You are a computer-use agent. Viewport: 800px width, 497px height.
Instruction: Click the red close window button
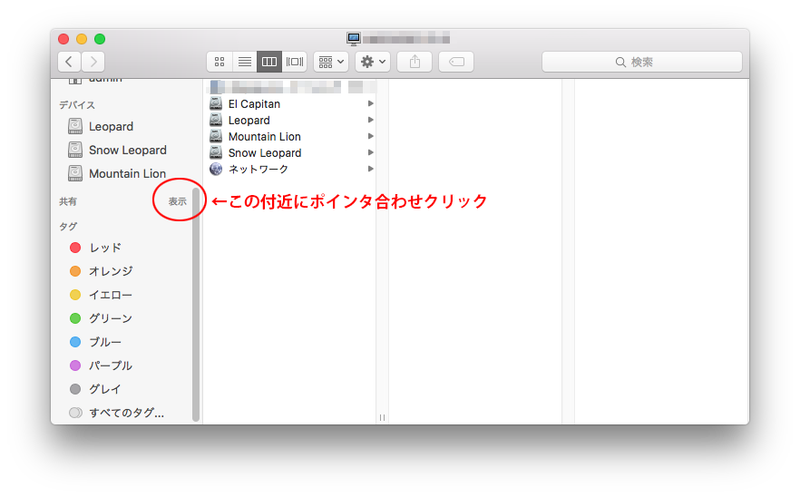point(63,39)
